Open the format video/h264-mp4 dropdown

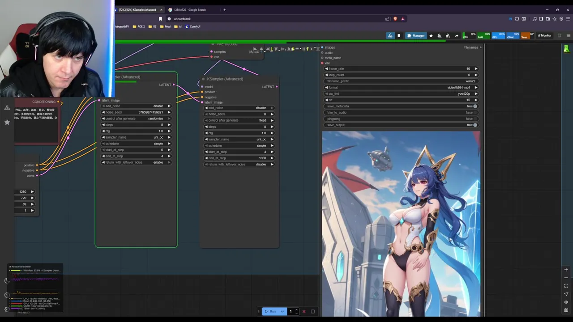click(401, 87)
